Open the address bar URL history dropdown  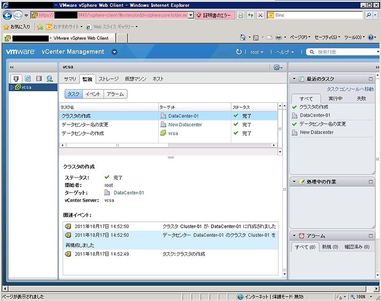click(x=190, y=15)
